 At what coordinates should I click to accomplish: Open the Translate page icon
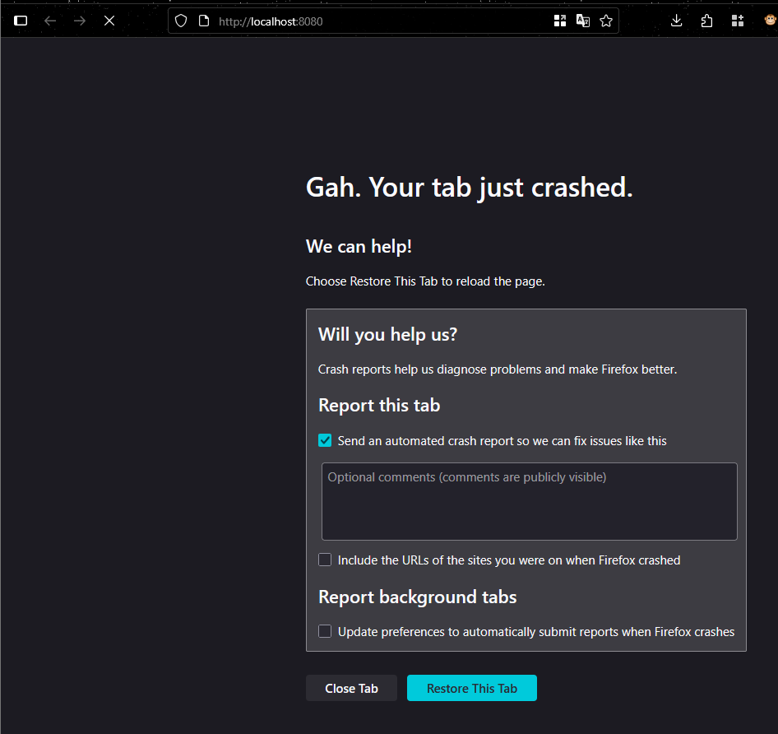[583, 21]
